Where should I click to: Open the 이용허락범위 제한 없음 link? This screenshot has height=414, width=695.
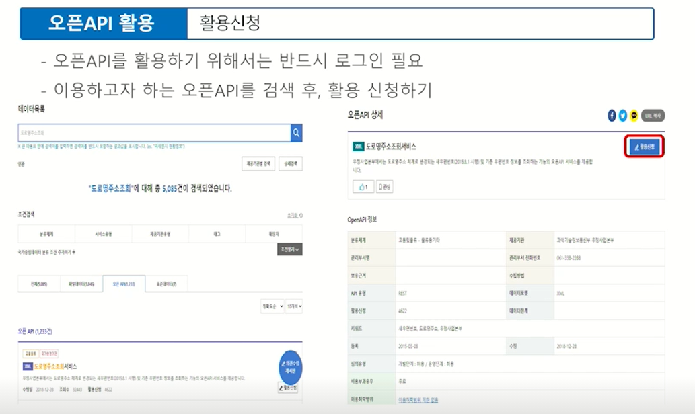[418, 400]
